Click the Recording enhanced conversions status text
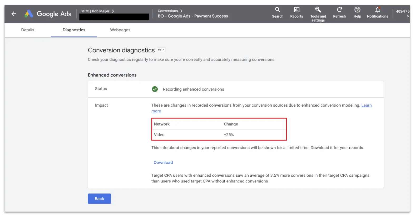The image size is (415, 219). point(194,89)
